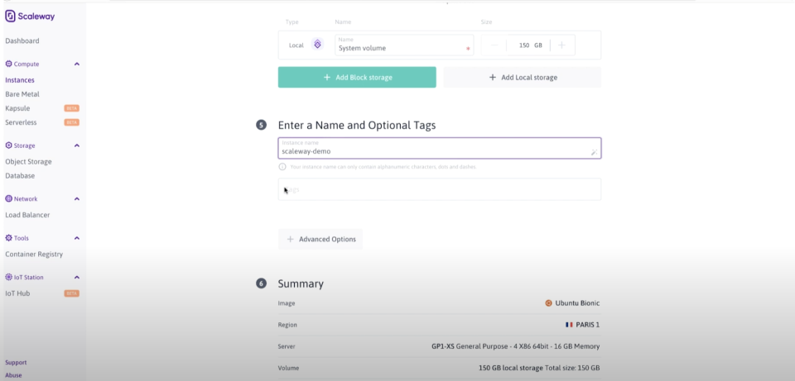Click the Scaleway logo
The width and height of the screenshot is (795, 381).
tap(30, 17)
